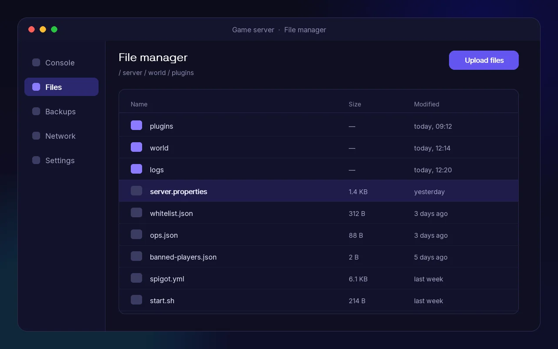Select the start.sh file name
Image resolution: width=558 pixels, height=349 pixels.
coord(162,301)
